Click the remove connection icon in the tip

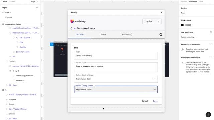[183, 49]
